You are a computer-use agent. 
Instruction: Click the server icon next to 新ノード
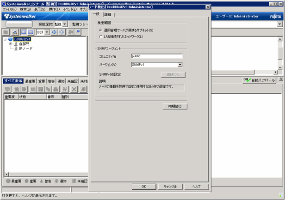[16, 48]
